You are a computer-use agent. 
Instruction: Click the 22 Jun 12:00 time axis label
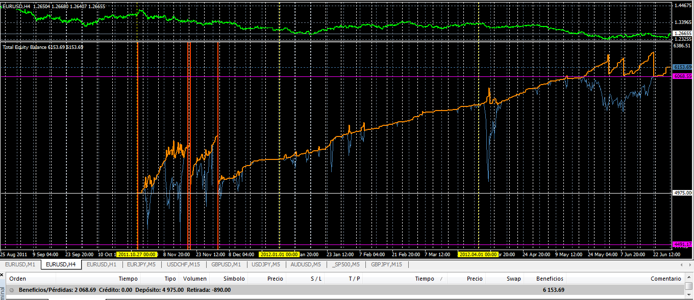pyautogui.click(x=666, y=254)
